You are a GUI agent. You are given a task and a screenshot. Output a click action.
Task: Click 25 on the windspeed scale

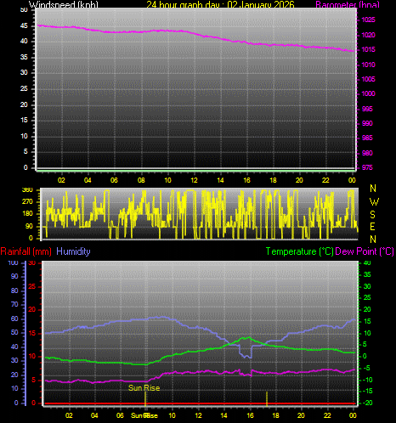(x=24, y=89)
